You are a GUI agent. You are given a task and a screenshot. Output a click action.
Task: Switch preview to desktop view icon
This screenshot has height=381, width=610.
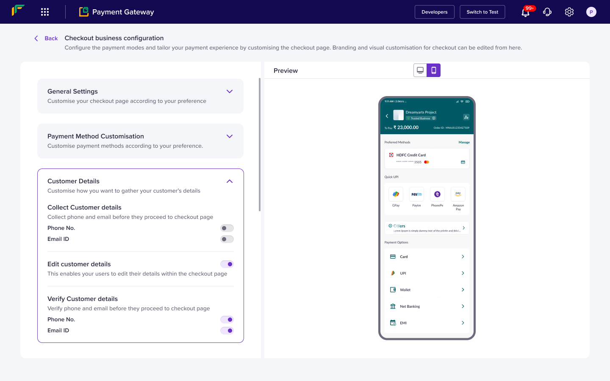click(x=420, y=70)
